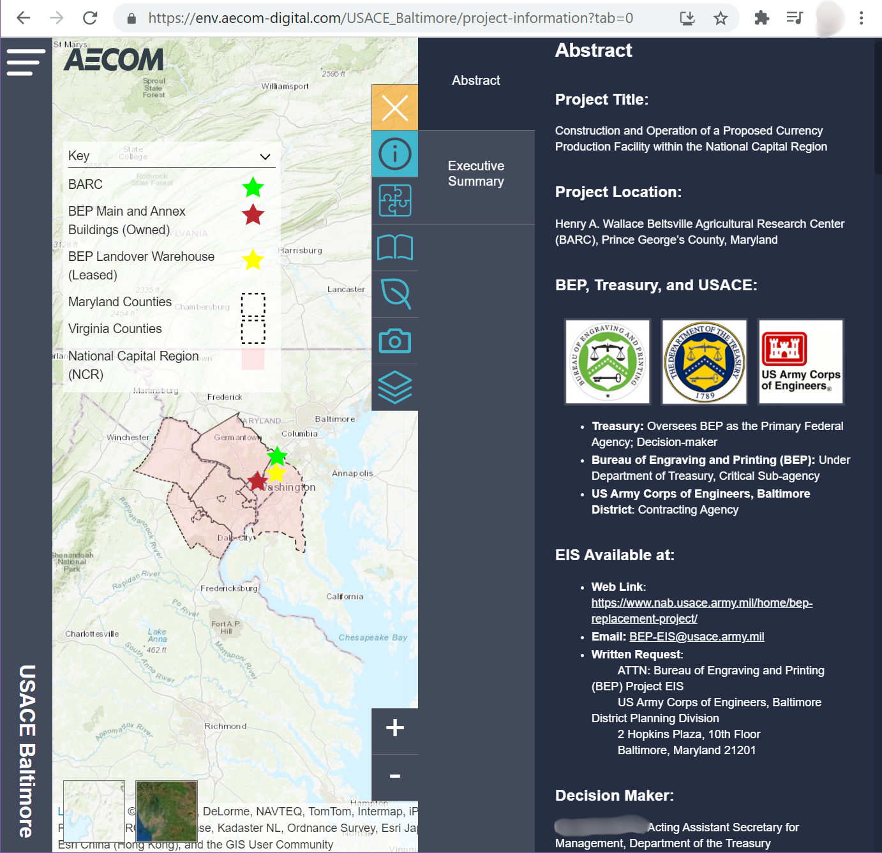Select the topographic basemap thumbnail
The height and width of the screenshot is (853, 882).
(x=94, y=812)
